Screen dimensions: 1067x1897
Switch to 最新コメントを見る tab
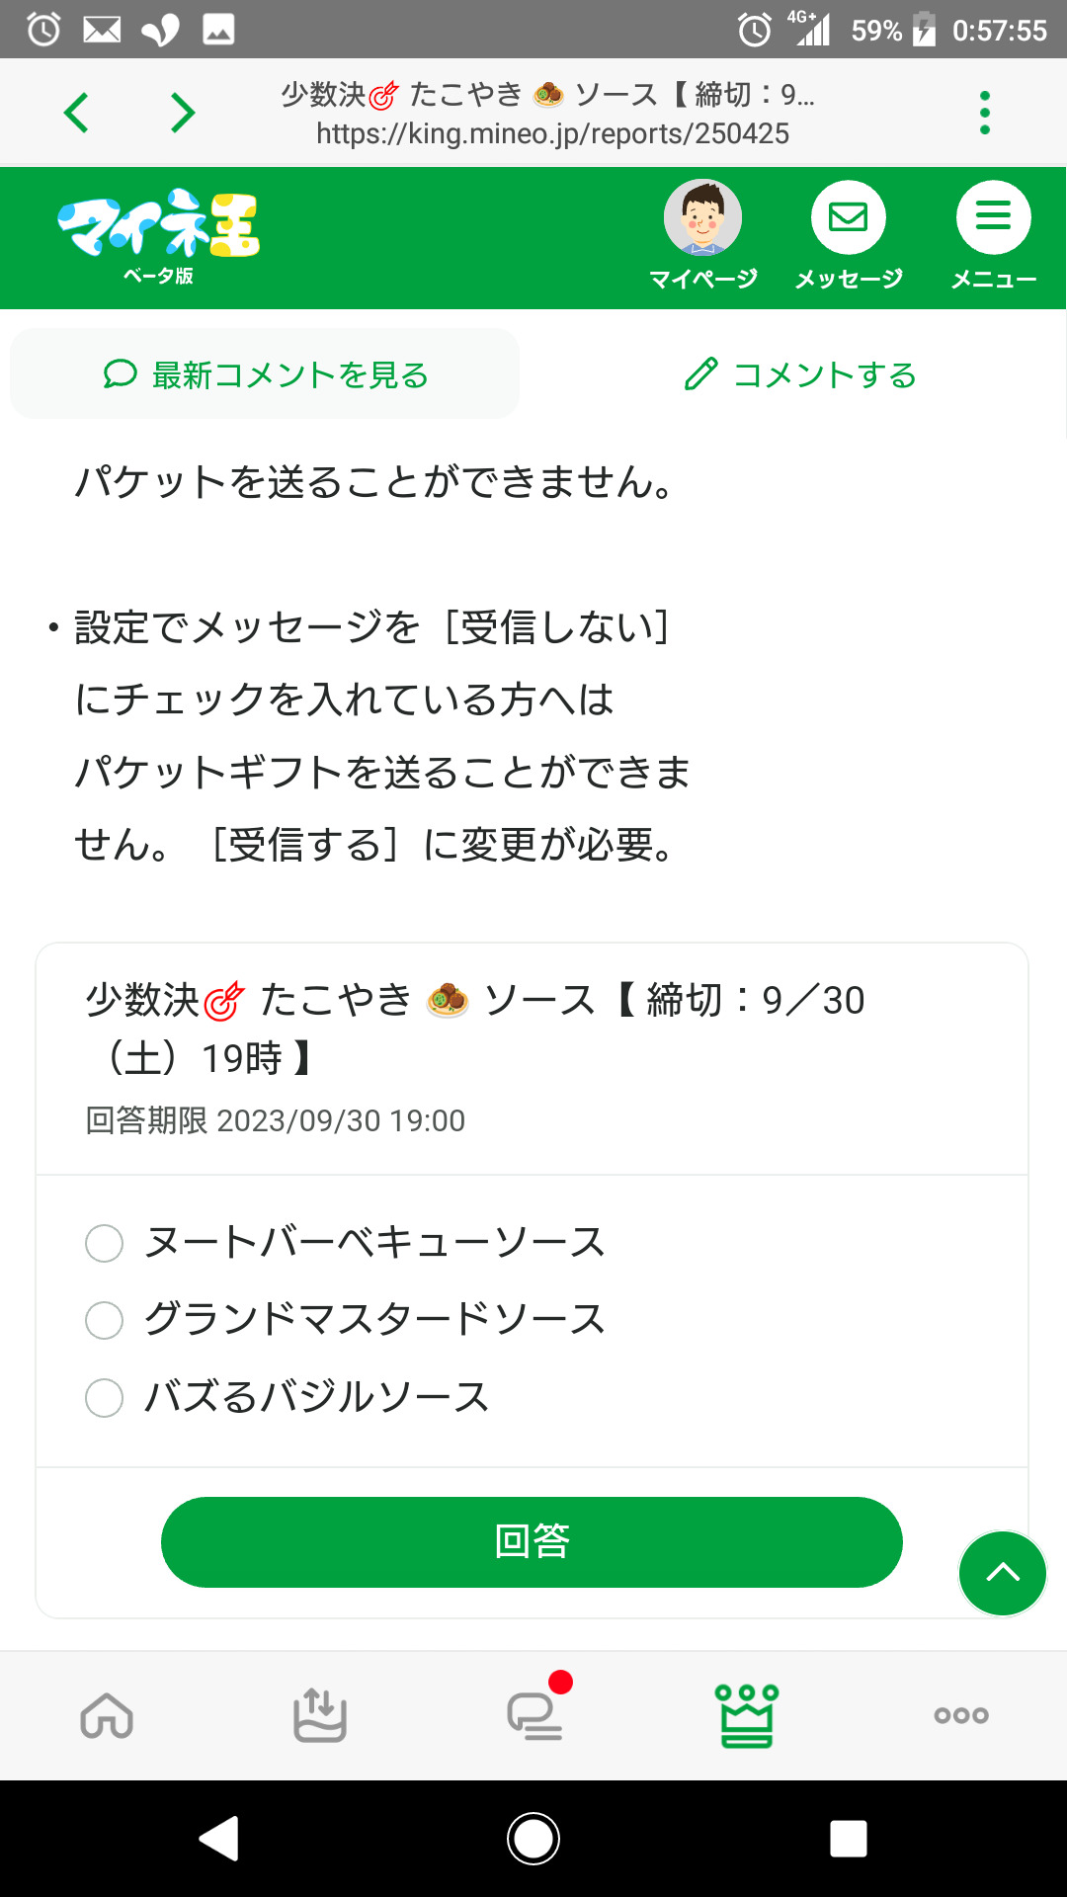(x=265, y=374)
